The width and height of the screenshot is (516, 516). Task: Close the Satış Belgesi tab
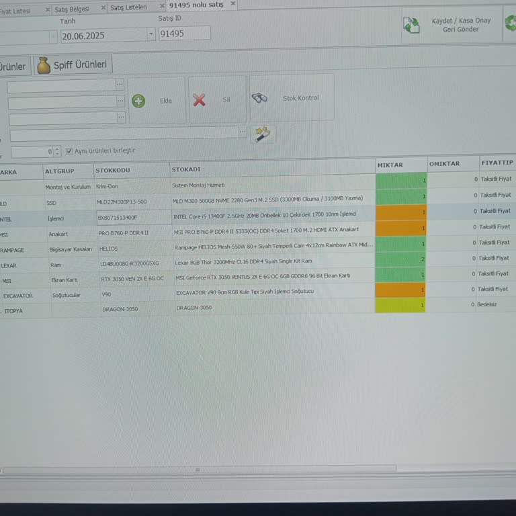point(103,7)
